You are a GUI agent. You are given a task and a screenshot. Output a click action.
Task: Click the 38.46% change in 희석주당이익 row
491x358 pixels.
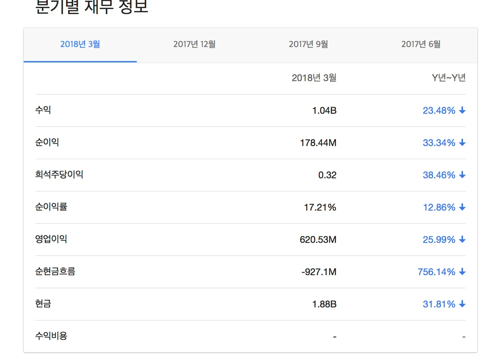coord(439,175)
